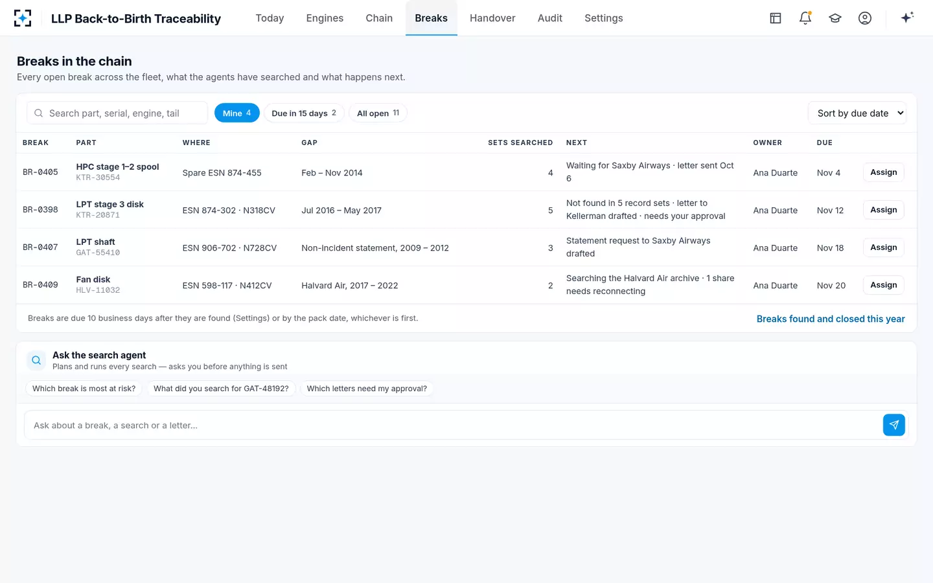The width and height of the screenshot is (933, 583).
Task: Click the Nov 18 due date
Action: point(830,248)
